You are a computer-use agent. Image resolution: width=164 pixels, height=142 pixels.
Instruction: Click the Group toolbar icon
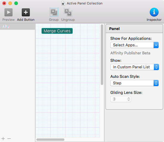coord(54,12)
